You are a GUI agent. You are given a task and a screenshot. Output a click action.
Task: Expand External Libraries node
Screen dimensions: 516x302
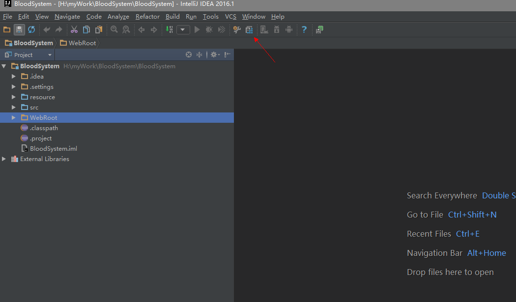coord(4,159)
